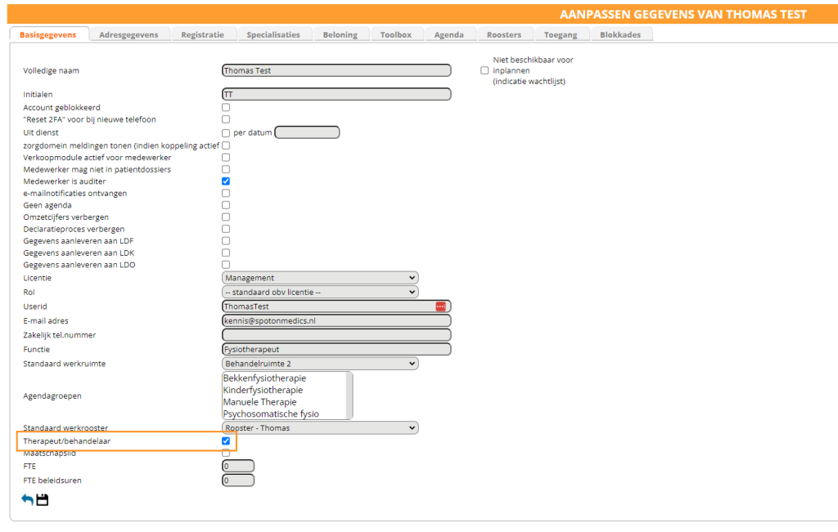Check Niet beschikbaar voor inplannen box
The height and width of the screenshot is (532, 838).
484,71
